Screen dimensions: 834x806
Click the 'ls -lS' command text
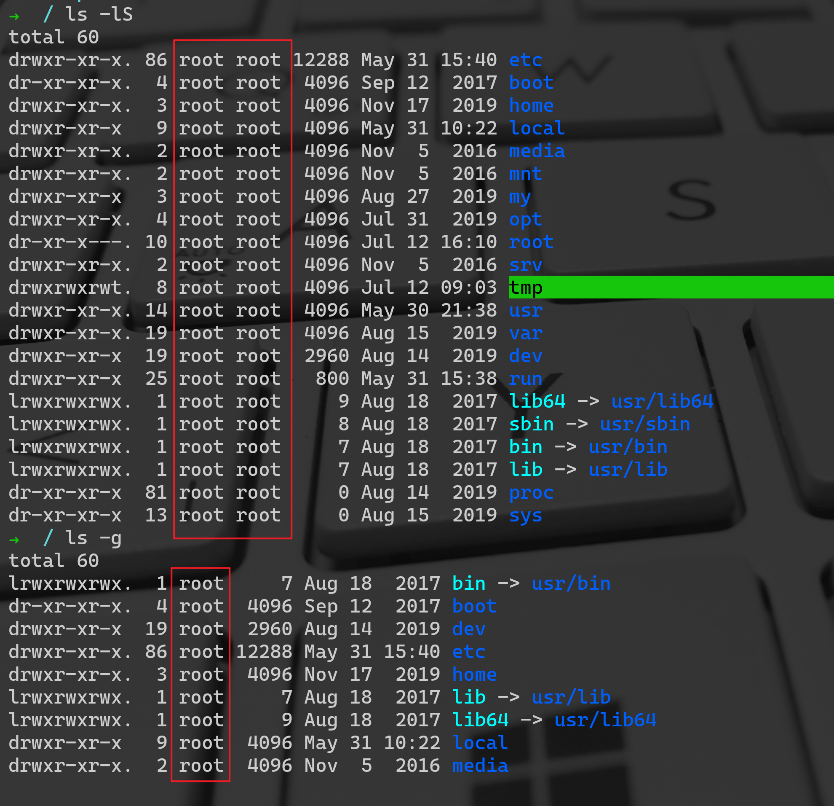99,14
